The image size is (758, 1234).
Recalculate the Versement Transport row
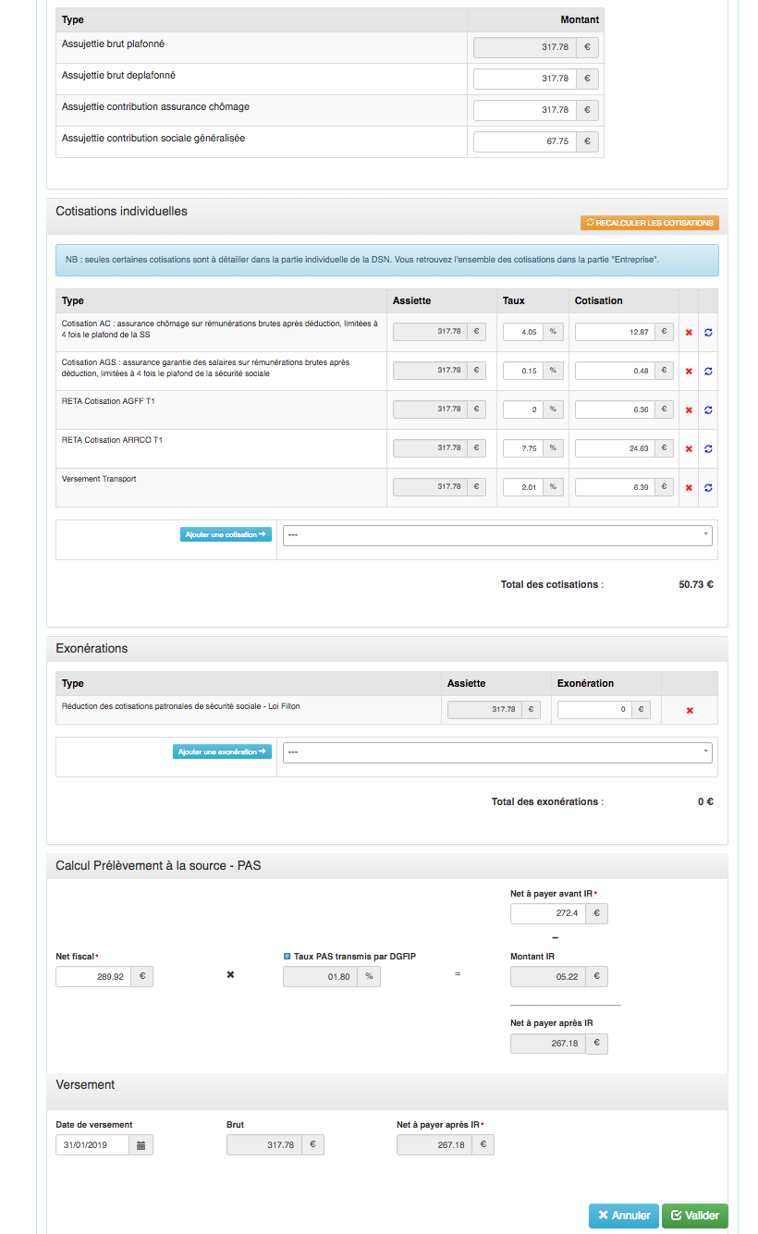tap(708, 488)
